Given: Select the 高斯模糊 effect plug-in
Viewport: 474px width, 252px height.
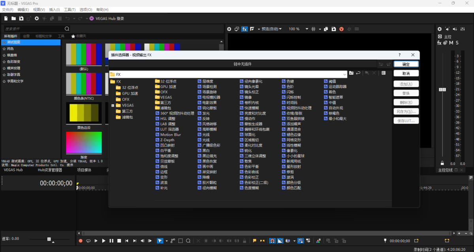Looking at the screenshot, I should coord(207,129).
